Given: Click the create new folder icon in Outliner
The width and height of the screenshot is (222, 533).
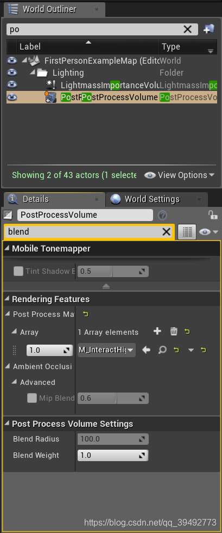Looking at the screenshot, I should coord(209,29).
